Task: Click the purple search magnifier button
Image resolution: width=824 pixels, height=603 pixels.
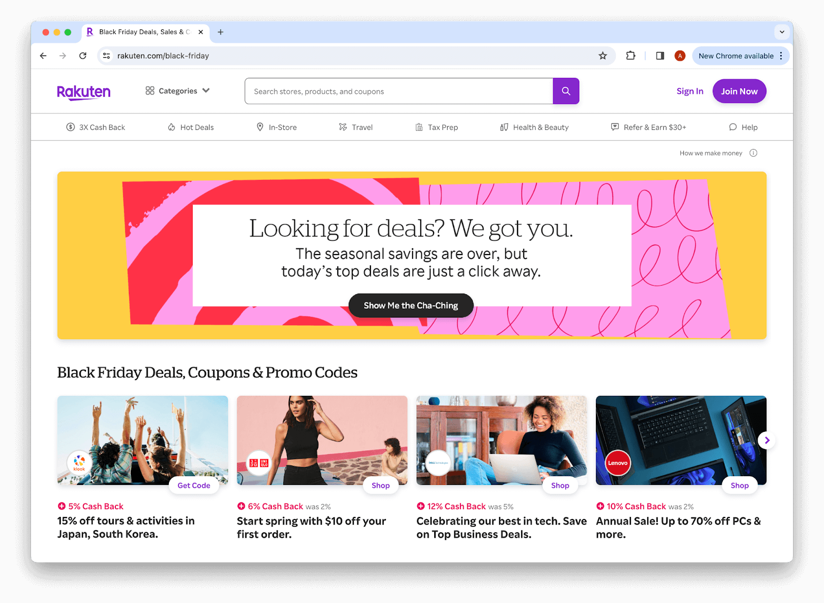Action: click(x=566, y=91)
